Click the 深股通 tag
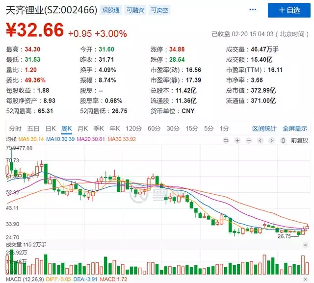Image resolution: width=314 pixels, height=283 pixels. click(111, 10)
